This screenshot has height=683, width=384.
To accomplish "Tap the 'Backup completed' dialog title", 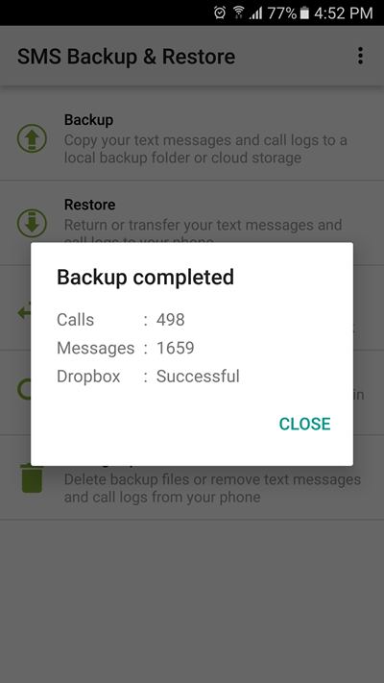I will [145, 278].
